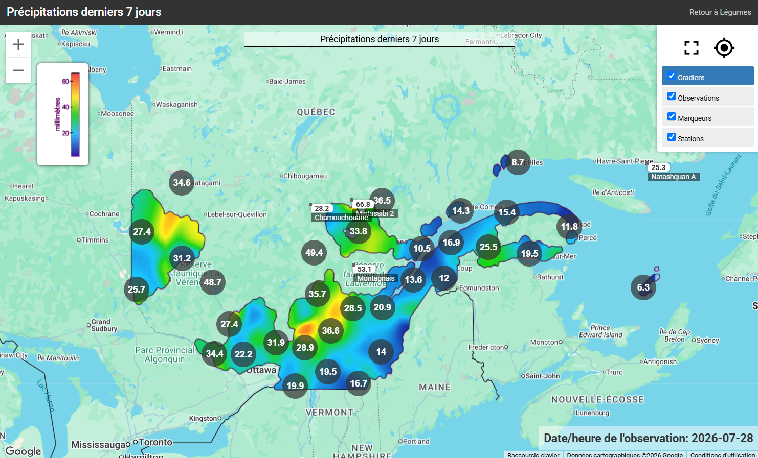Open the Google logo link
758x458 pixels.
[24, 451]
